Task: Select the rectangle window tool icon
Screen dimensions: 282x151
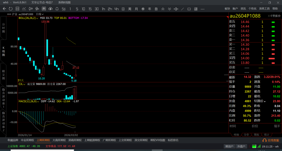Action: tap(189, 9)
